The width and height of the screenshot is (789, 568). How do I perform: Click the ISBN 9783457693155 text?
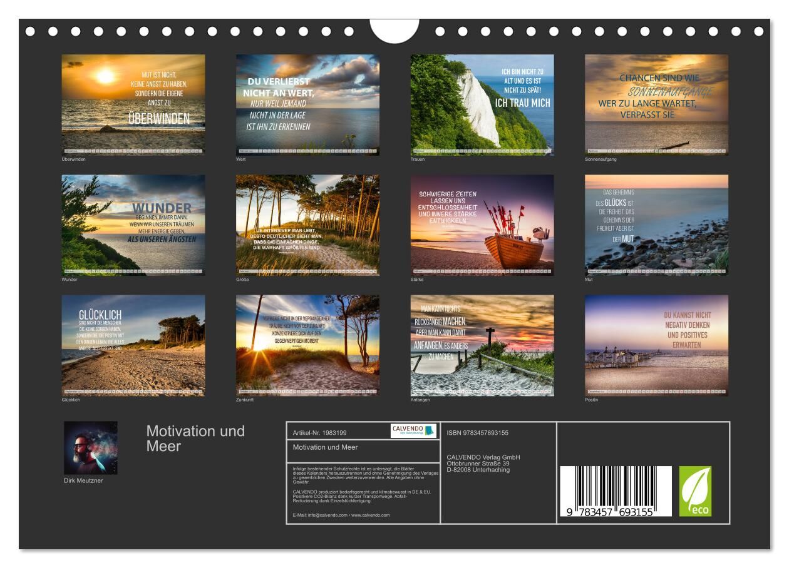[477, 433]
